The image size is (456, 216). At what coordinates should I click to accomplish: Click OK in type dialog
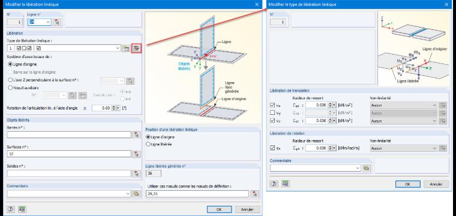(x=408, y=184)
